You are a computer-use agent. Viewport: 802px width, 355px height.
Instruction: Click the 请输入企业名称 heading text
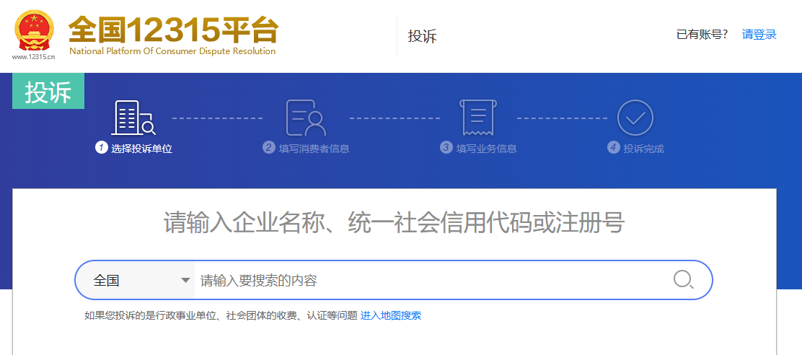pos(394,224)
